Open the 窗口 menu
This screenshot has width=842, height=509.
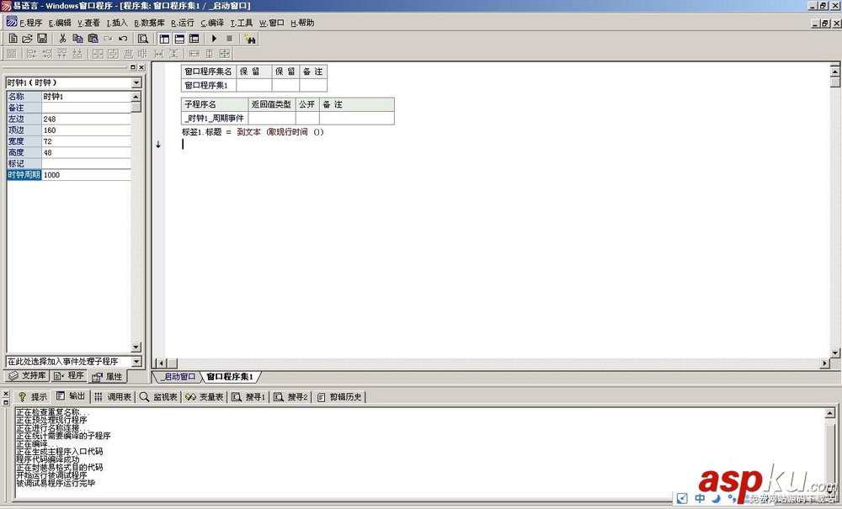coord(272,23)
